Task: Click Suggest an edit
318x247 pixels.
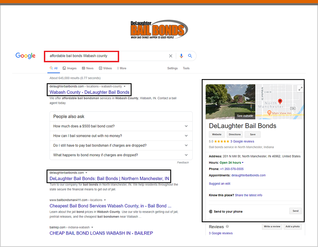Action: coord(220,183)
